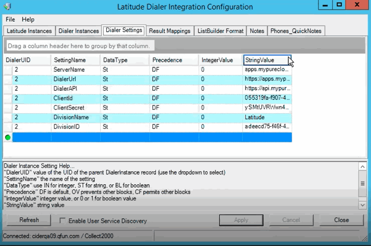Go to the Notes tab
The image size is (371, 246).
point(257,31)
